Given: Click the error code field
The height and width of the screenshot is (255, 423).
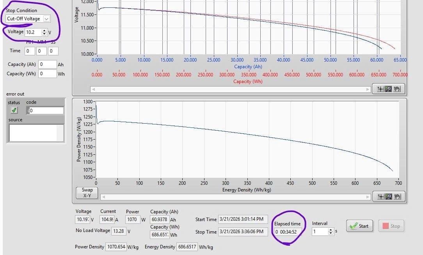Looking at the screenshot, I should pyautogui.click(x=46, y=110).
